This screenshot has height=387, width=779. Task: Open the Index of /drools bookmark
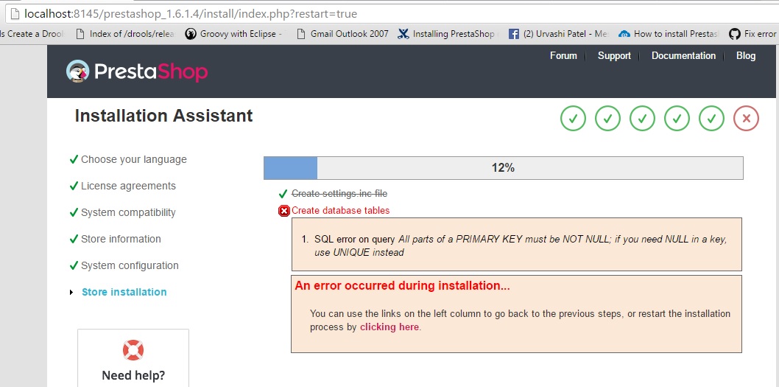coord(126,34)
